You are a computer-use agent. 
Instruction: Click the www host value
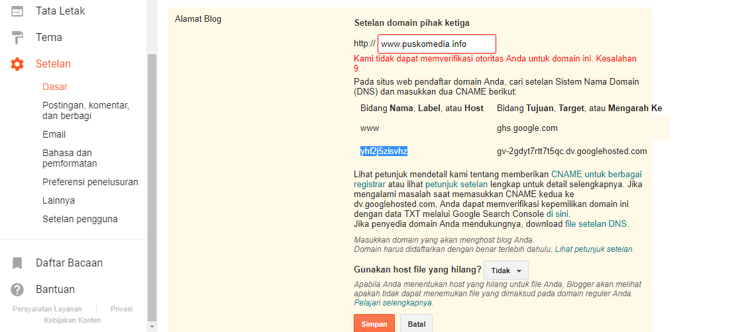(x=370, y=128)
